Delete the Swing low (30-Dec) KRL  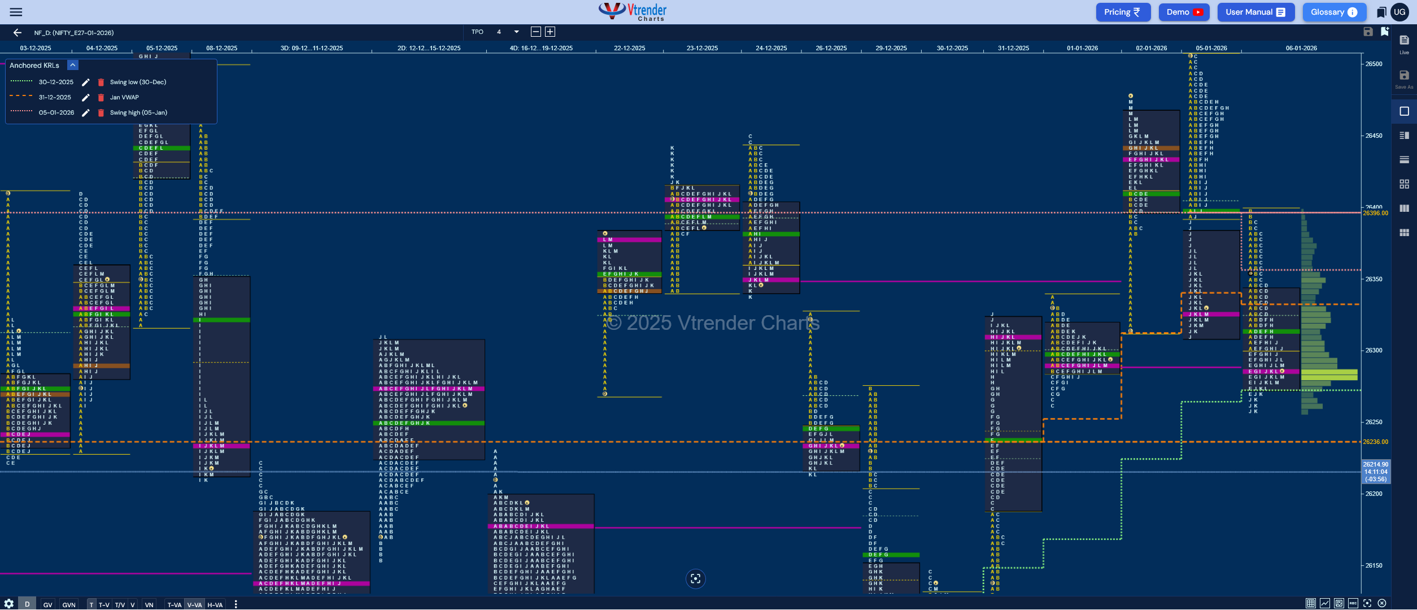pos(101,82)
